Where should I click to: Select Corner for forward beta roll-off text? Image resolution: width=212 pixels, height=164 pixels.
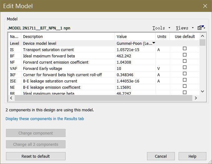point(62,75)
